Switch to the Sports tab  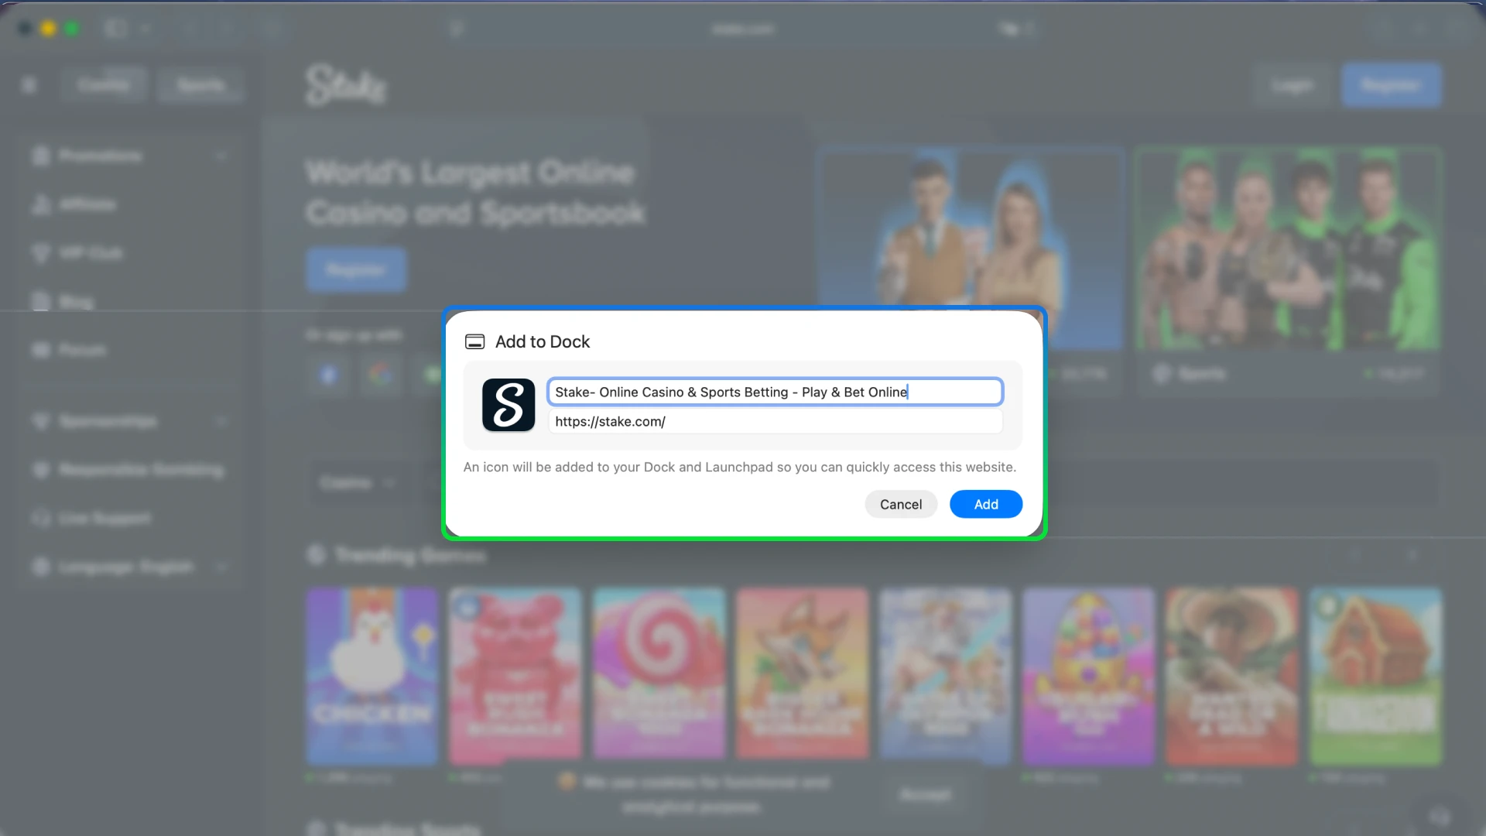pyautogui.click(x=200, y=84)
